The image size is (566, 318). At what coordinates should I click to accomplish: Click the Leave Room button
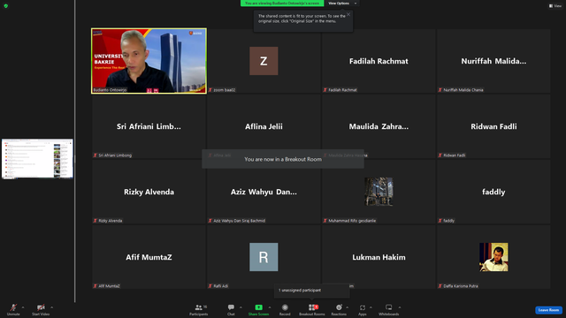click(548, 310)
